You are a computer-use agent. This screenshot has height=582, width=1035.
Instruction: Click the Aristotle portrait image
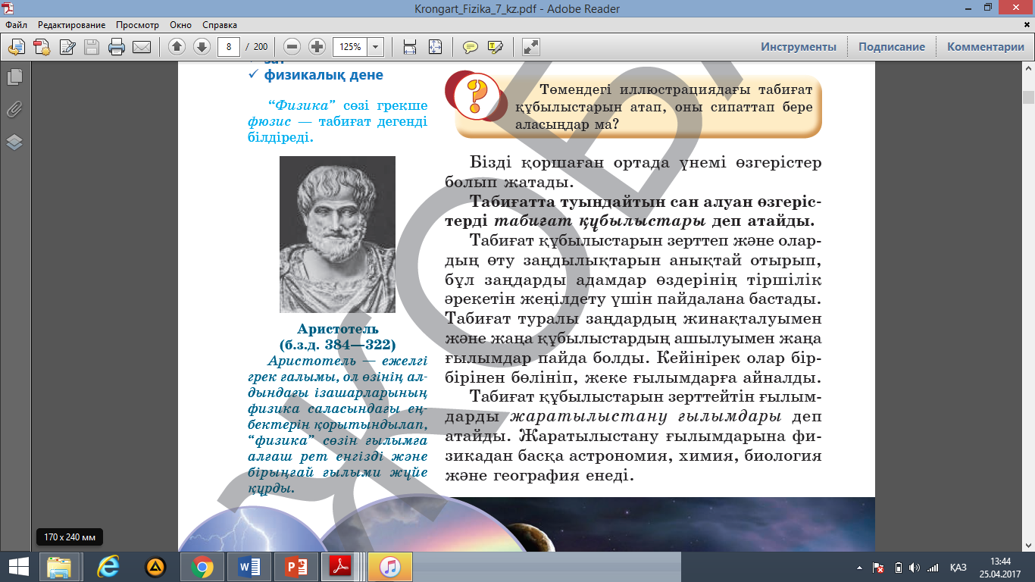pyautogui.click(x=337, y=234)
